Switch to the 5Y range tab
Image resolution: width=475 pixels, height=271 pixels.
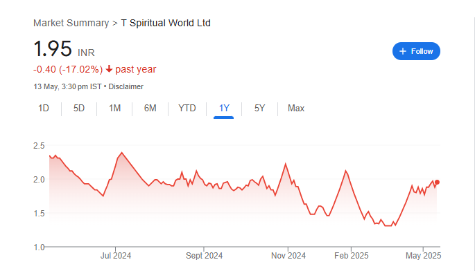point(259,108)
